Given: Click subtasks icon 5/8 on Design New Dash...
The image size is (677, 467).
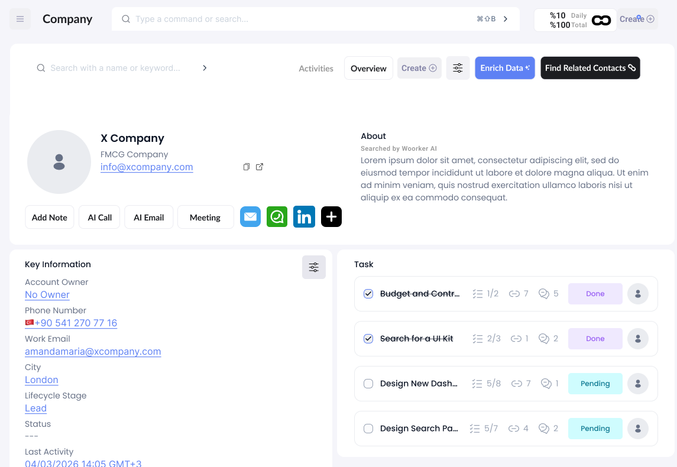Looking at the screenshot, I should 477,384.
